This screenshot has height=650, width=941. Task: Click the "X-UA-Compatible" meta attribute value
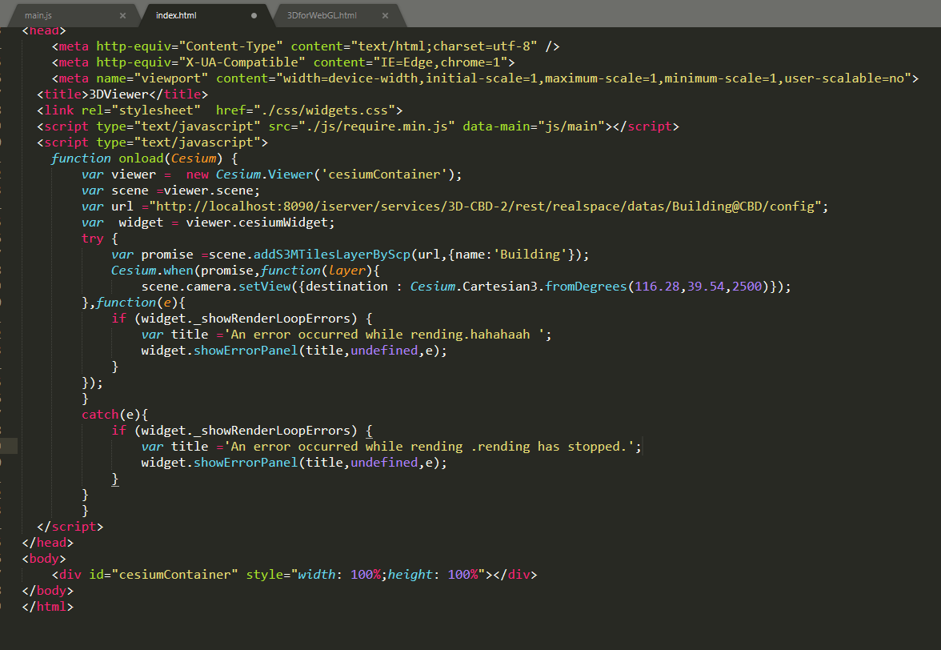pyautogui.click(x=242, y=62)
